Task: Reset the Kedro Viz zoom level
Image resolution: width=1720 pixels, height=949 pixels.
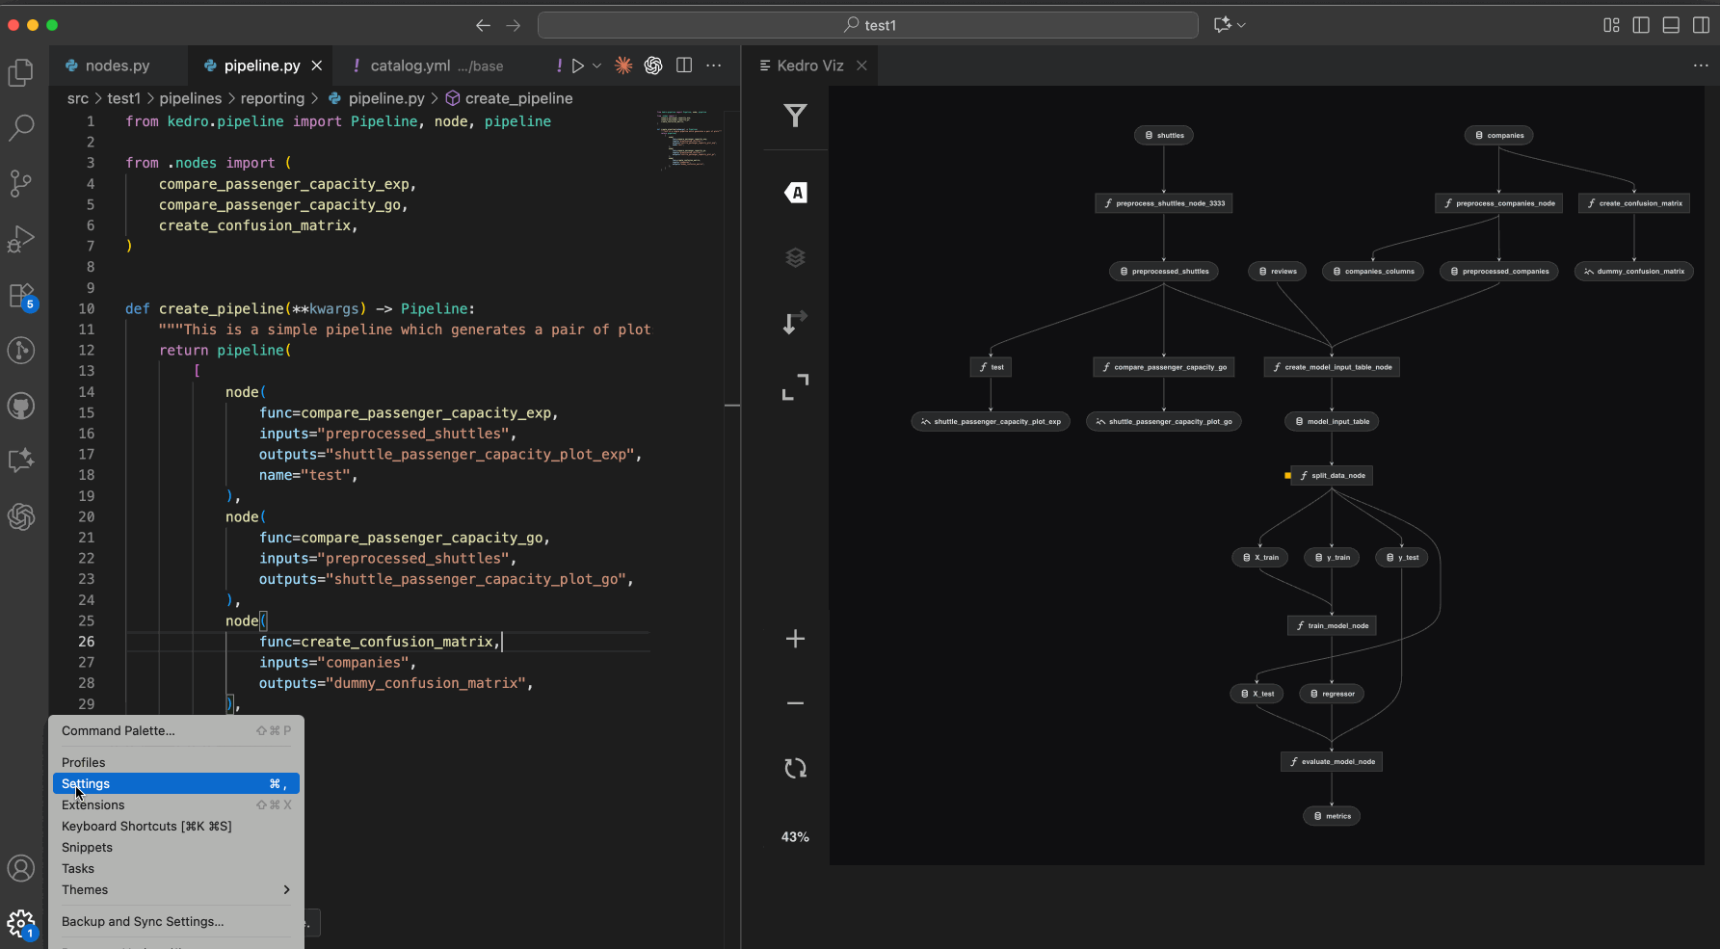Action: (795, 768)
